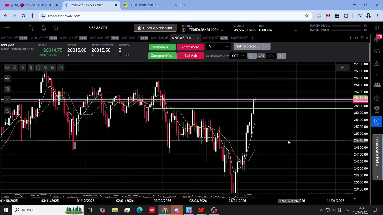Expand the Salir a precio dropdown arrow

pyautogui.click(x=267, y=46)
